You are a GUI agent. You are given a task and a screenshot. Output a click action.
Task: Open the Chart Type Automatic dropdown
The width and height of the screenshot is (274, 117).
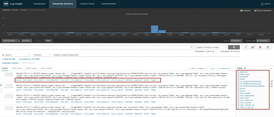click(264, 40)
